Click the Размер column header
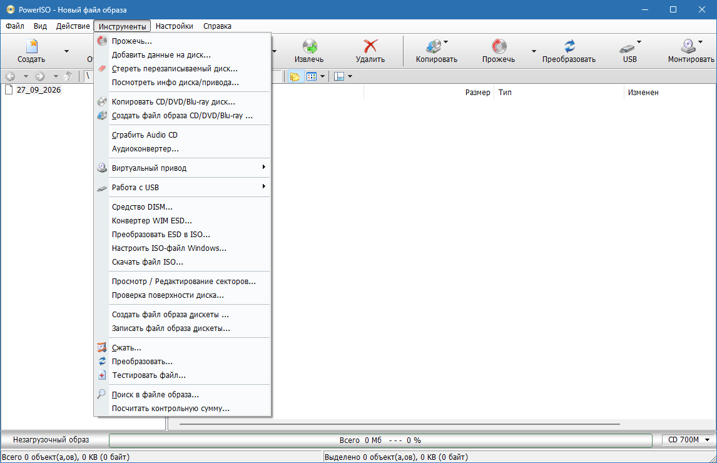 pos(477,93)
